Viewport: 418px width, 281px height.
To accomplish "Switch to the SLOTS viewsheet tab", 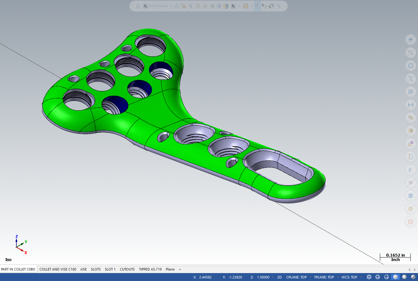I will click(96, 269).
